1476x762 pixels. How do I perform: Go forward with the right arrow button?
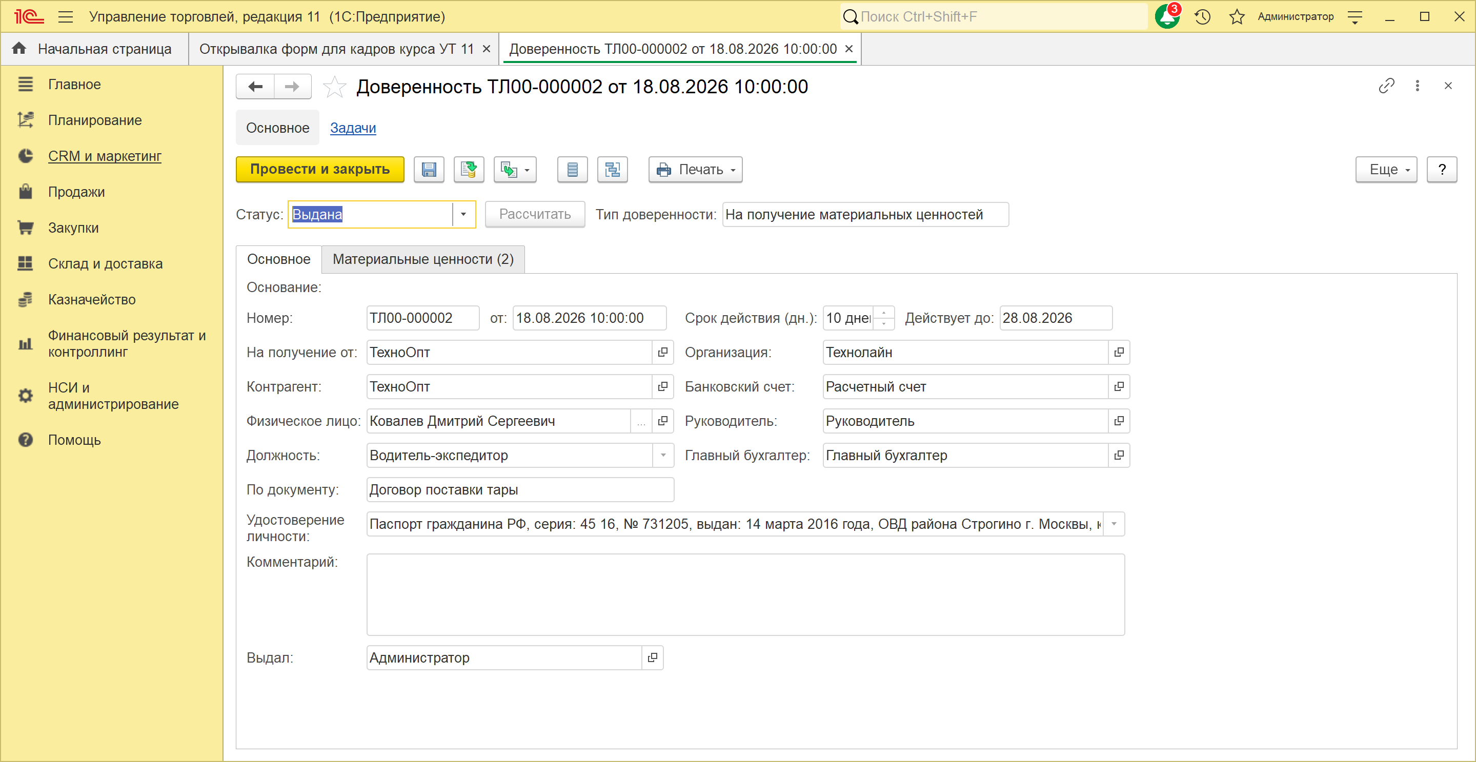pyautogui.click(x=292, y=87)
